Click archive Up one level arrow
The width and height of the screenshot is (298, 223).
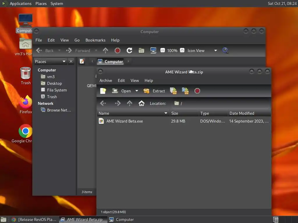click(130, 103)
